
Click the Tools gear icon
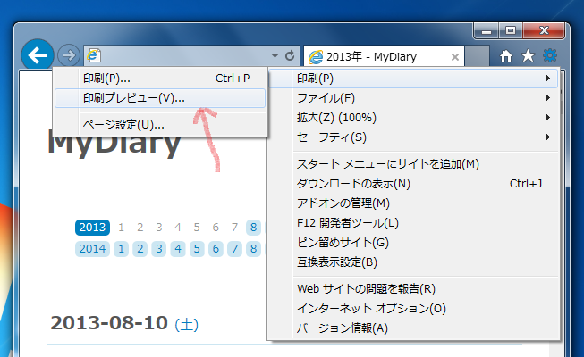(x=549, y=56)
